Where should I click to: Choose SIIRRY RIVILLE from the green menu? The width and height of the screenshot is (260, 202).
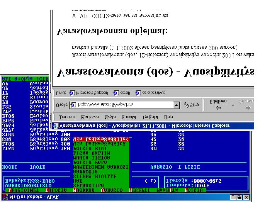tap(101, 176)
